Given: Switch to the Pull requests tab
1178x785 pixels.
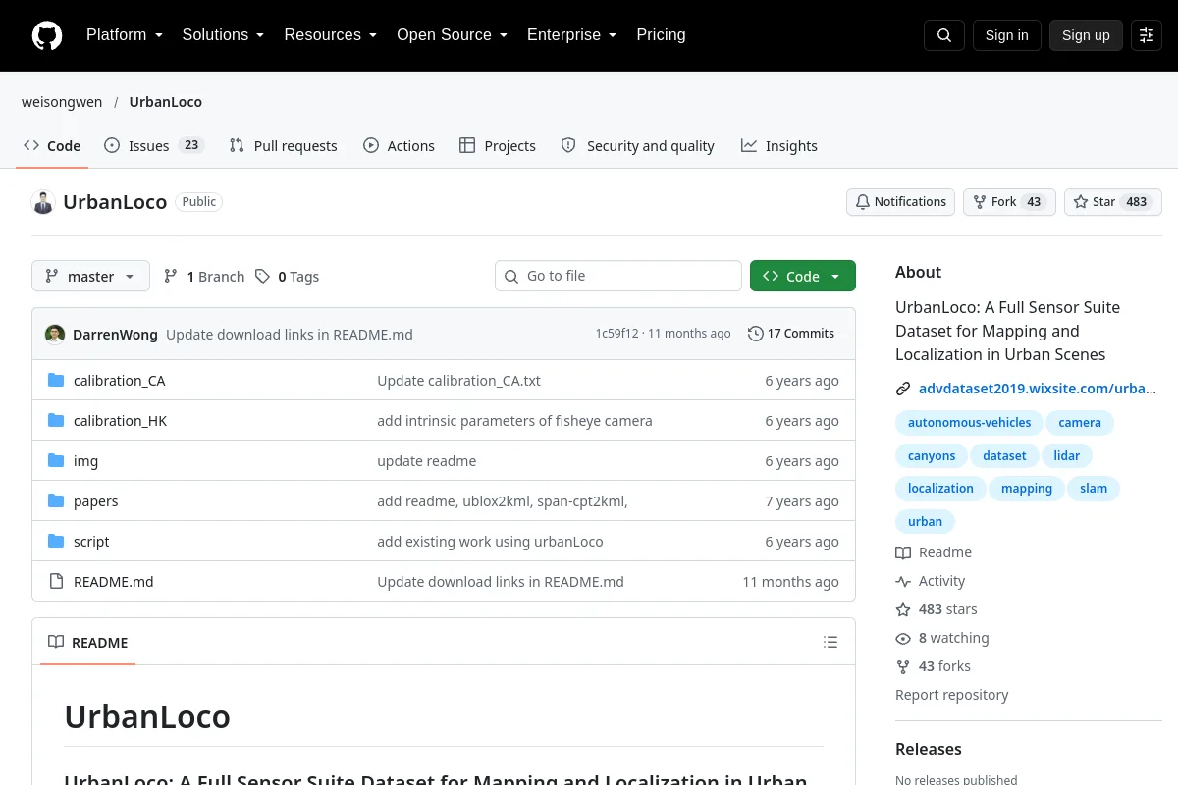Looking at the screenshot, I should (x=283, y=146).
